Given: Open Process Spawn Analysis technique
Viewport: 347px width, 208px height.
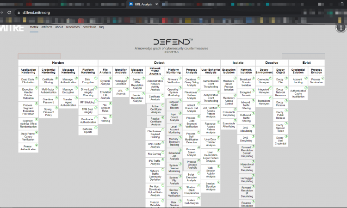Looking at the screenshot, I should [x=192, y=152].
